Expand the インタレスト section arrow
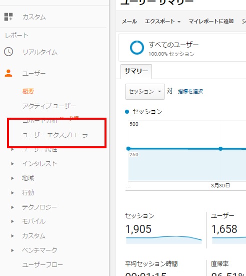 coord(12,164)
